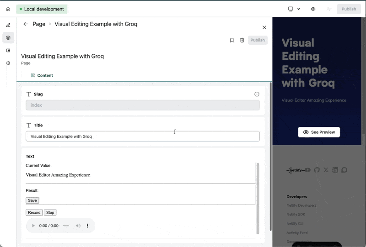Click the Local development status badge
The image size is (366, 247).
point(42,9)
